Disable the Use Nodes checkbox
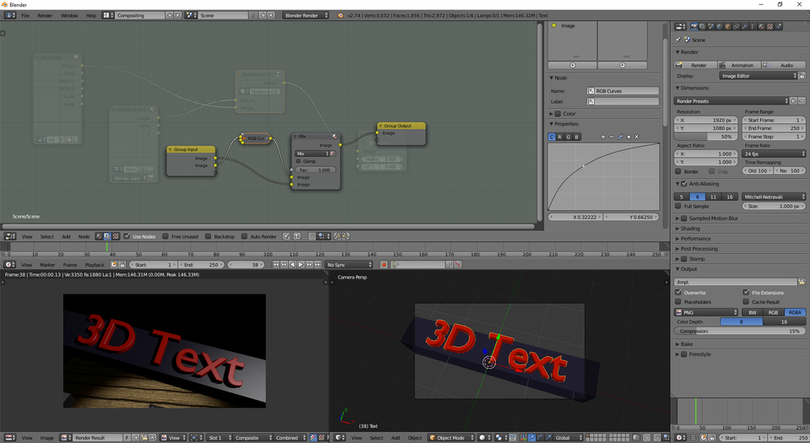The width and height of the screenshot is (810, 443). point(127,236)
